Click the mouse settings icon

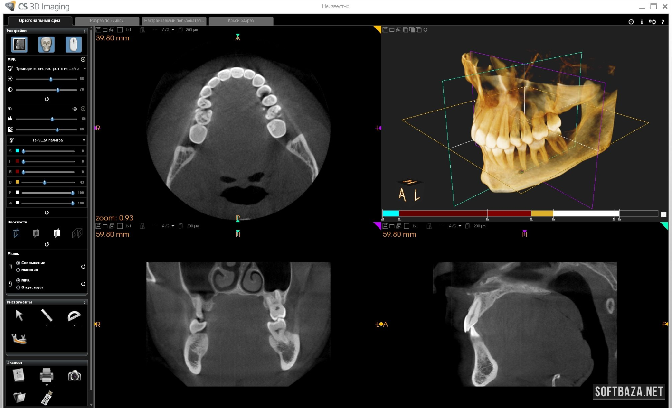[x=73, y=45]
